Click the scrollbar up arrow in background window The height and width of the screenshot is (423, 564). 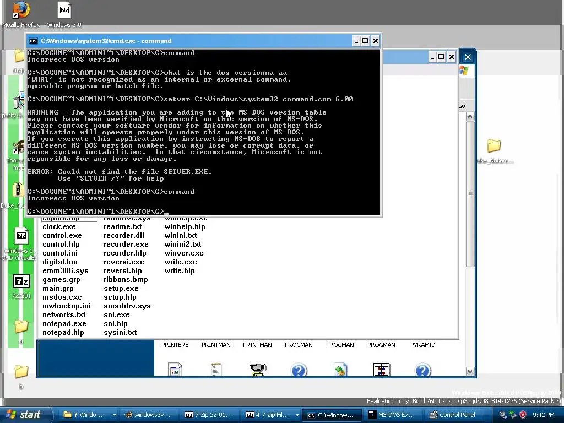tap(470, 117)
